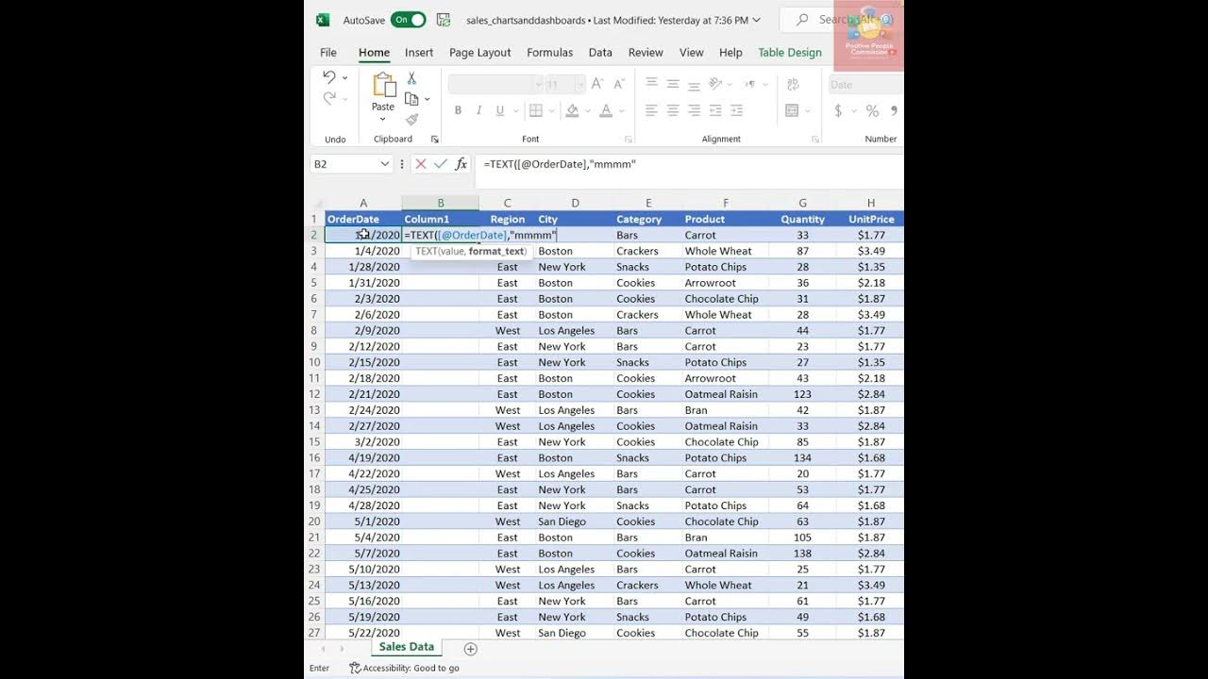Click the Paste clipboard icon
This screenshot has height=679, width=1208.
pos(383,85)
